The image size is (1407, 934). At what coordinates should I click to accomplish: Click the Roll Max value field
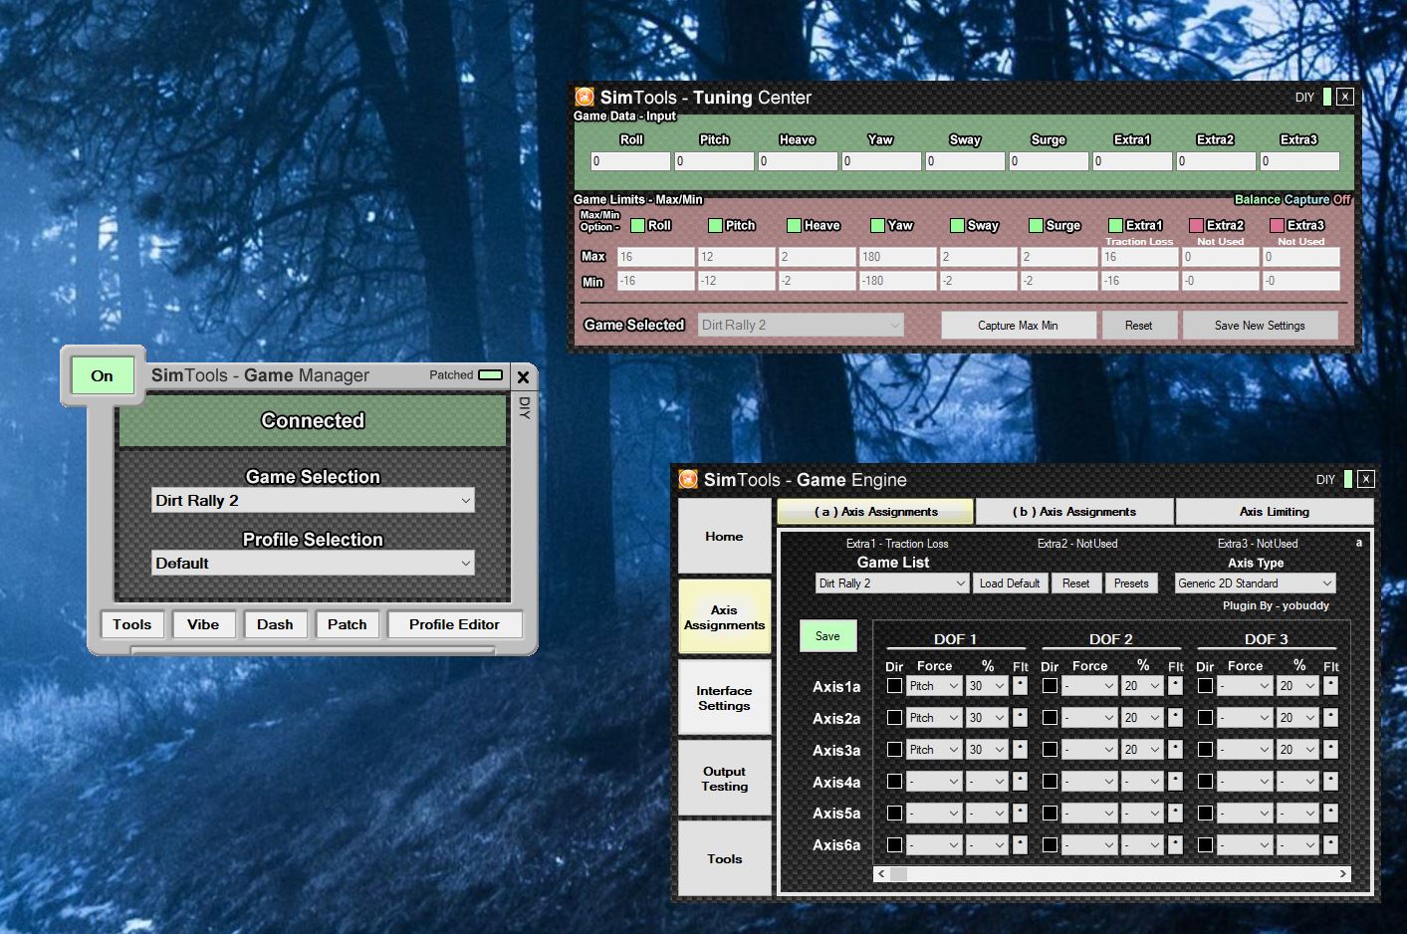pos(655,257)
